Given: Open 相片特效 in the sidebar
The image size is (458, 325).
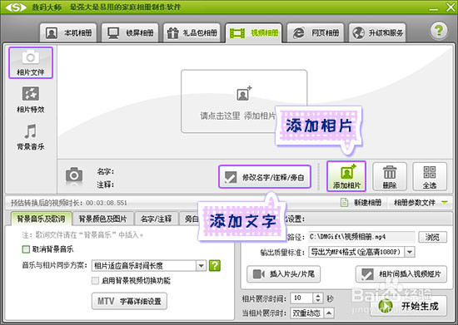Looking at the screenshot, I should [31, 100].
